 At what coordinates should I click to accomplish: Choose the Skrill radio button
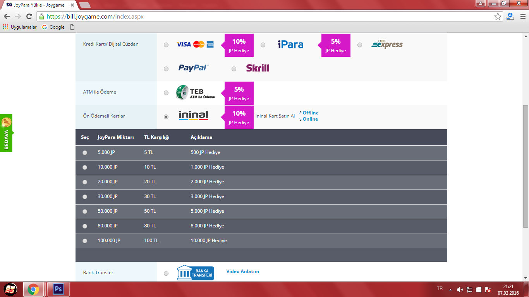pyautogui.click(x=234, y=69)
